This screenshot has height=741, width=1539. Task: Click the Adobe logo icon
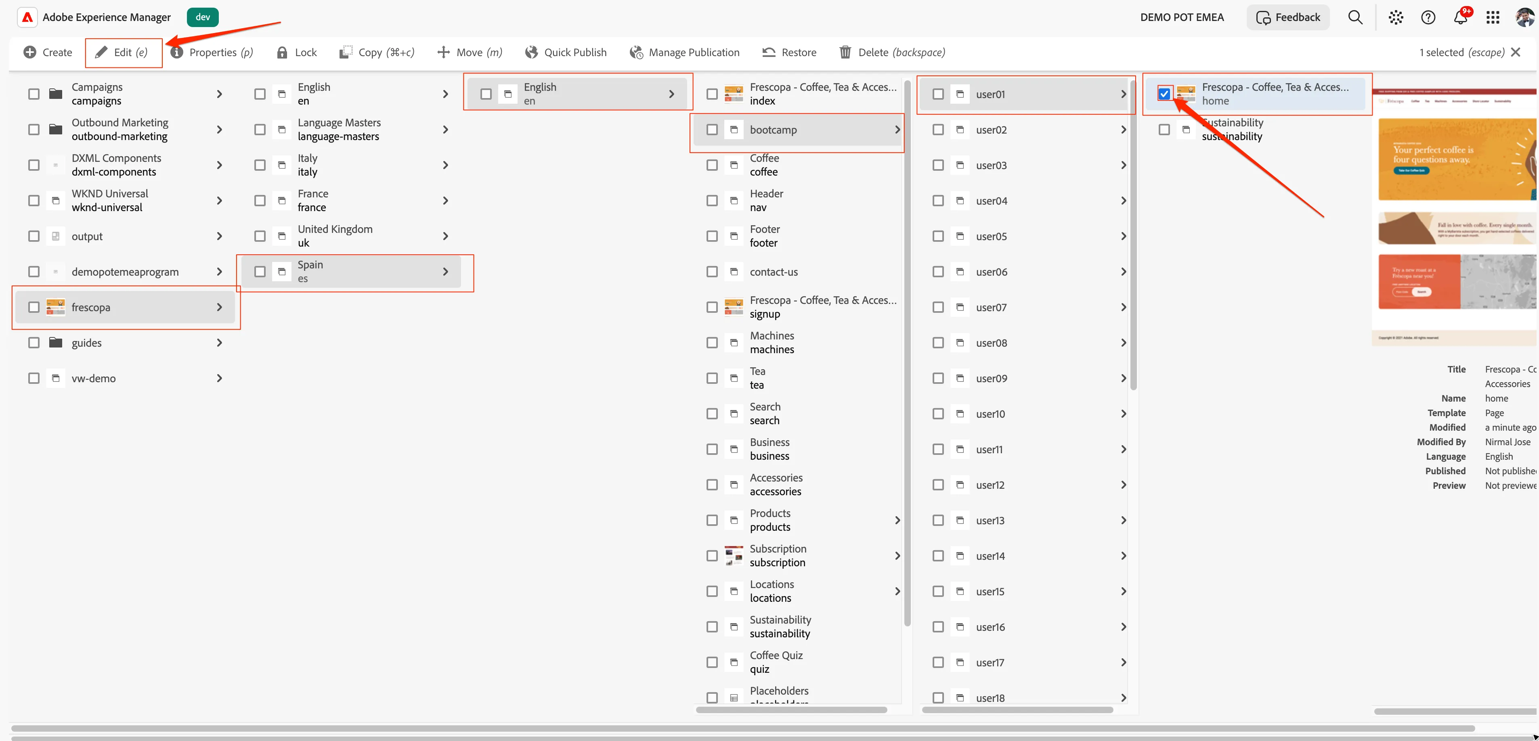click(x=27, y=17)
